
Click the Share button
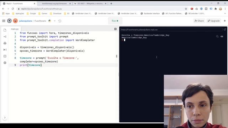(x=199, y=21)
